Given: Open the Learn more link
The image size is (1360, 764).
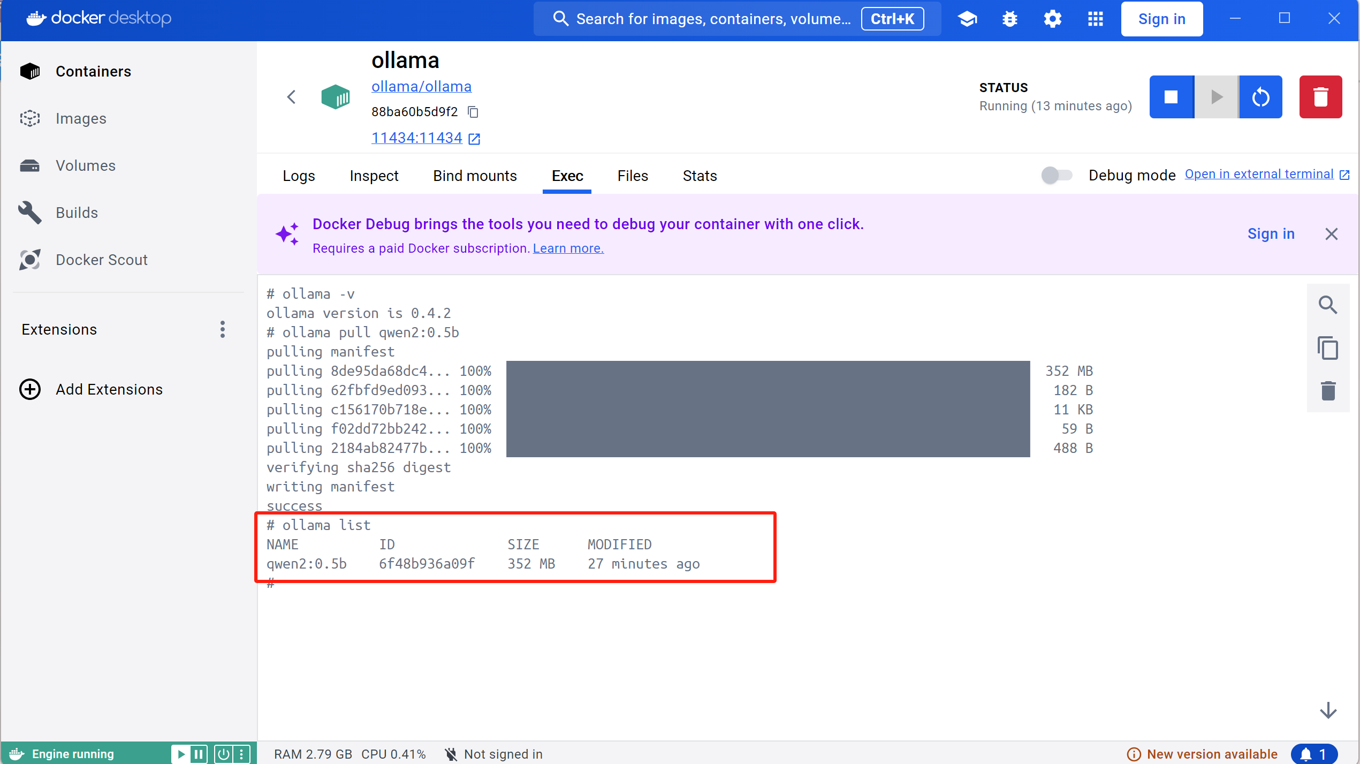Looking at the screenshot, I should click(x=568, y=248).
